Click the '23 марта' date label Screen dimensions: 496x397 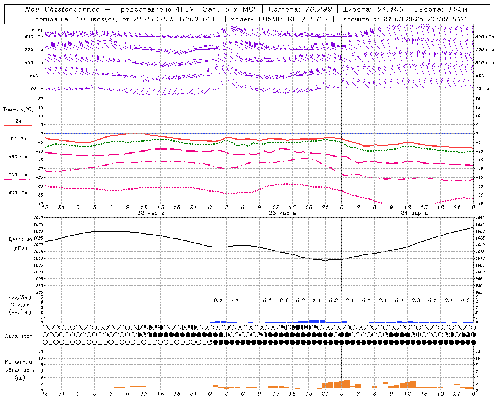282,213
